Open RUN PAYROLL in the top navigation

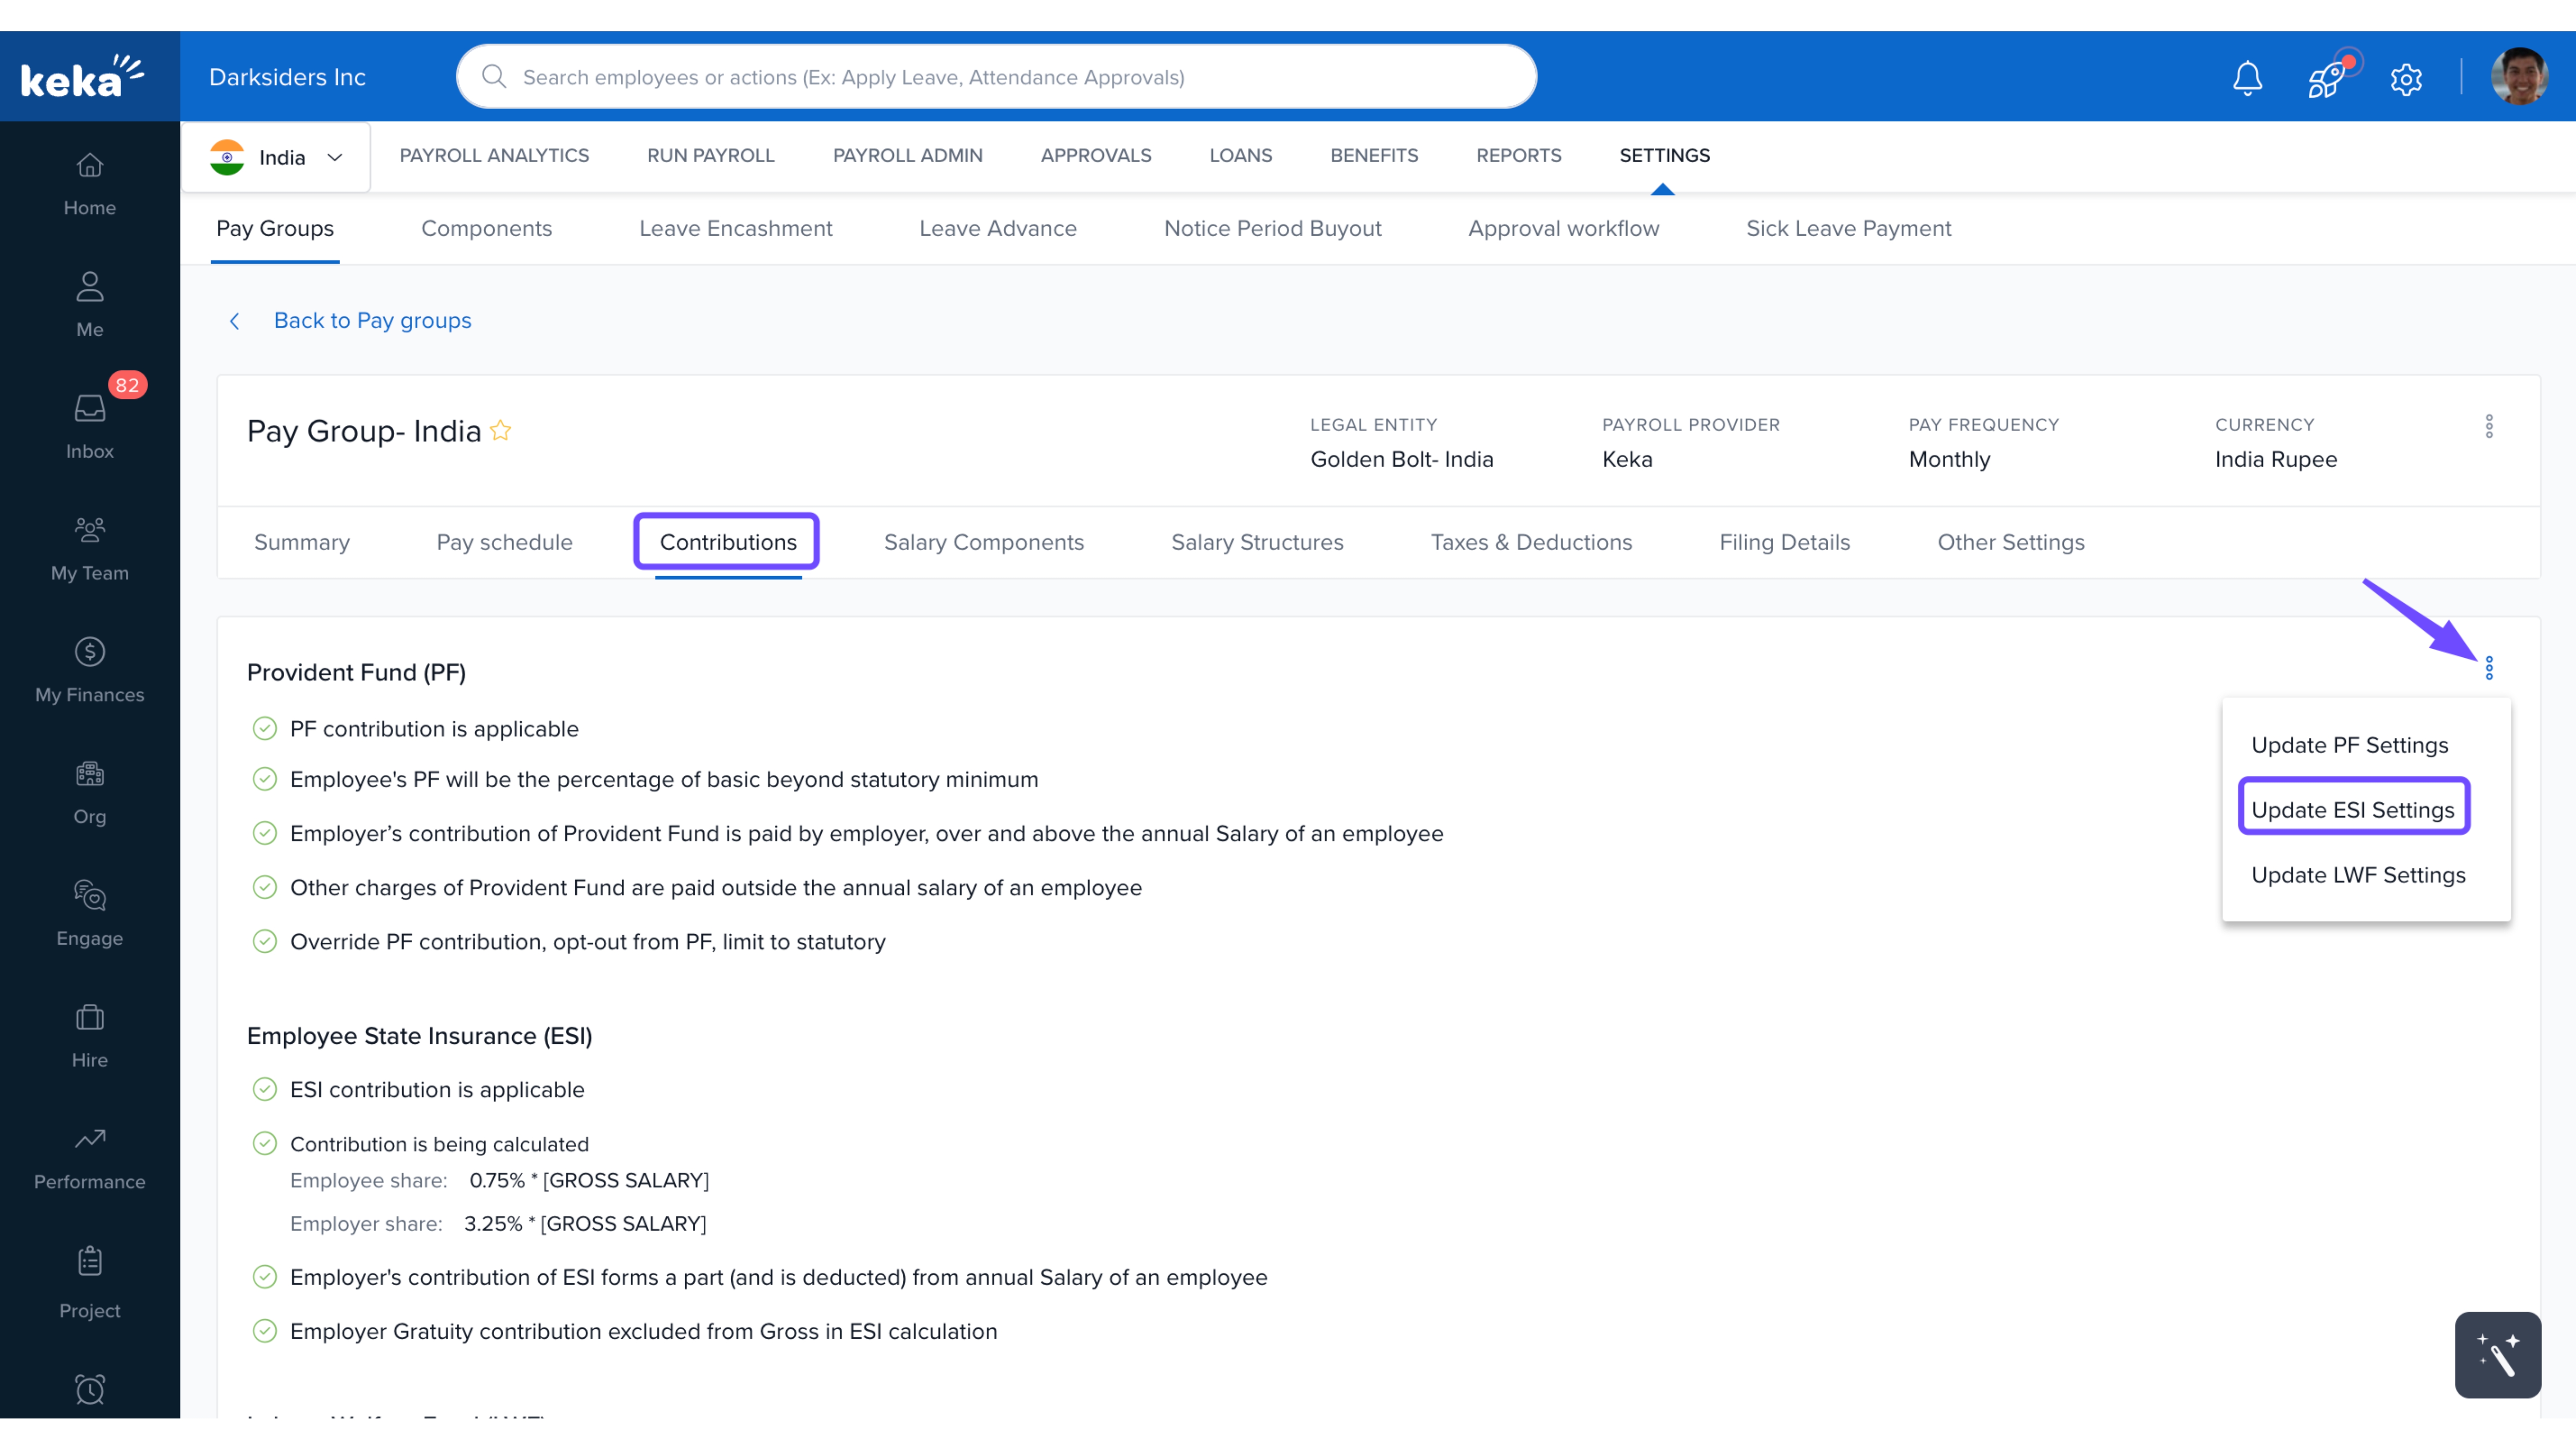coord(710,155)
